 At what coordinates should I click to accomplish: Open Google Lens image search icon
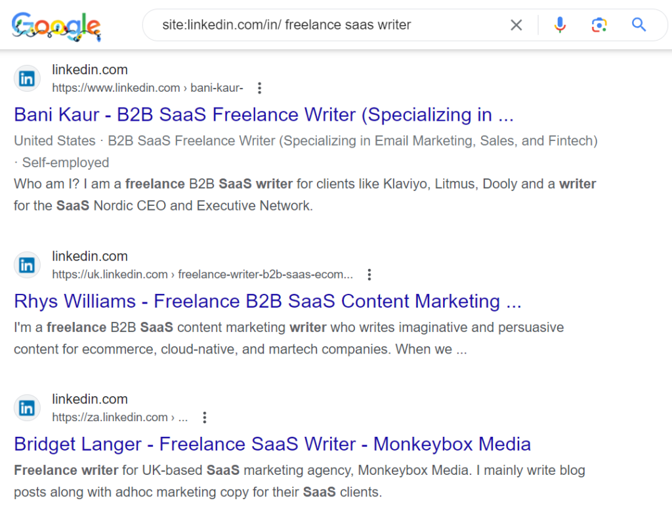599,25
